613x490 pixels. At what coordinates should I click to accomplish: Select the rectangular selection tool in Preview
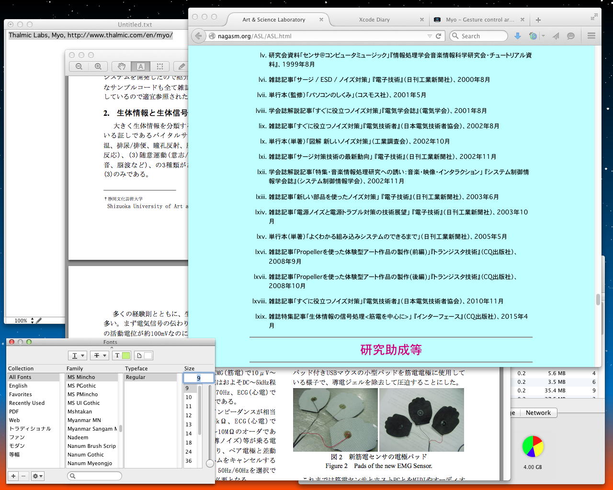pyautogui.click(x=160, y=67)
